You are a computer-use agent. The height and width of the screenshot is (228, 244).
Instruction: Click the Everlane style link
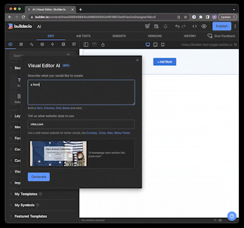pyautogui.click(x=92, y=133)
